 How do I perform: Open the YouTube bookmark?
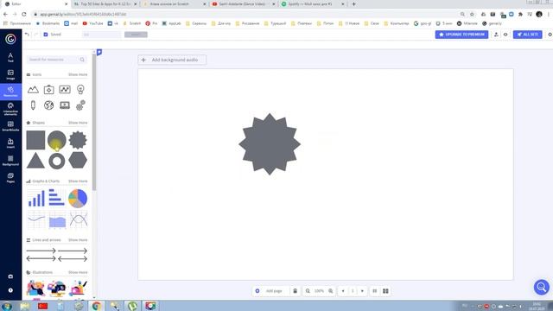click(x=92, y=23)
